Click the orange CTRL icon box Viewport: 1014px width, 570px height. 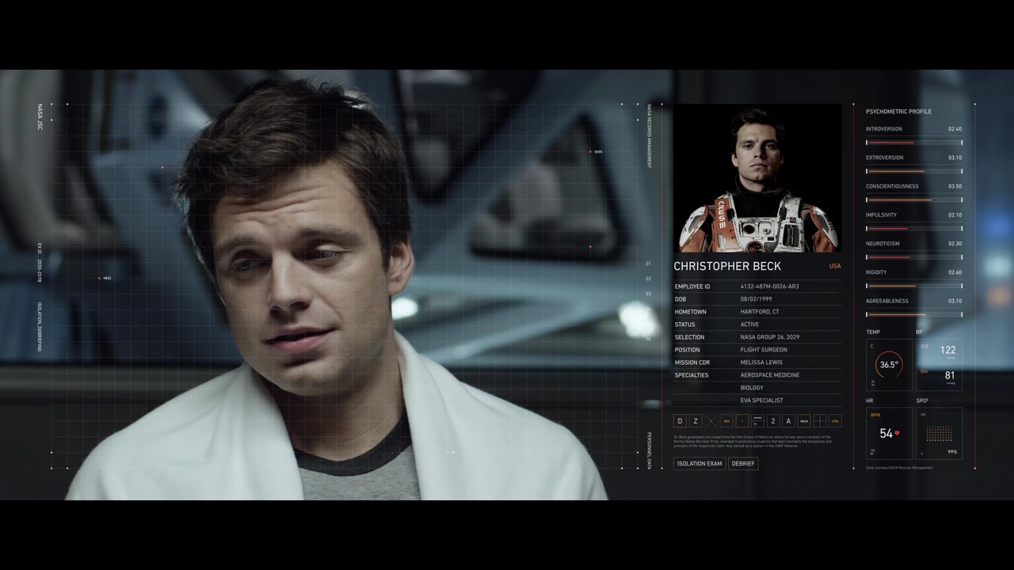[x=835, y=421]
